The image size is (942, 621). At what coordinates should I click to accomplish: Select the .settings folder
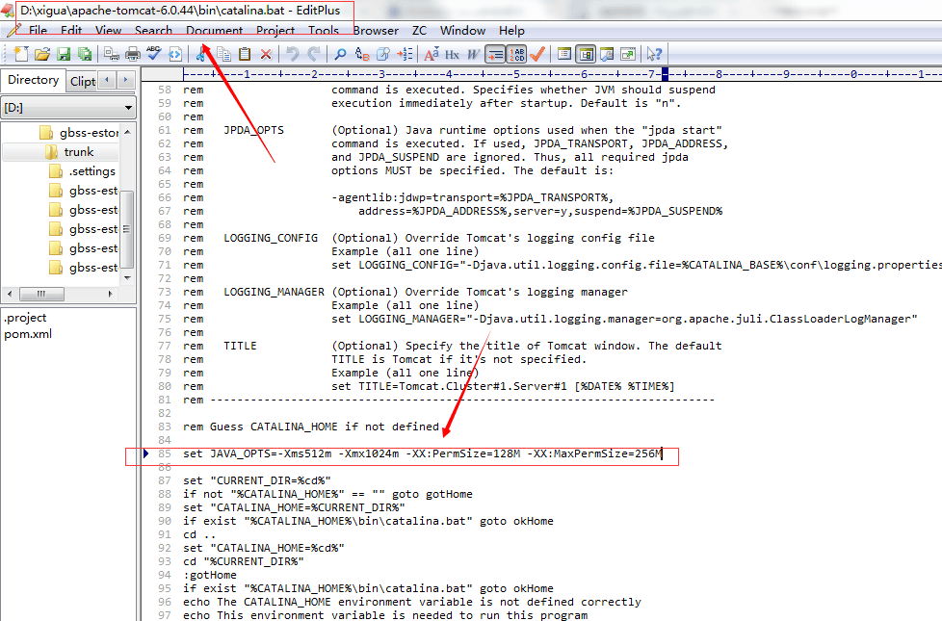(x=83, y=171)
